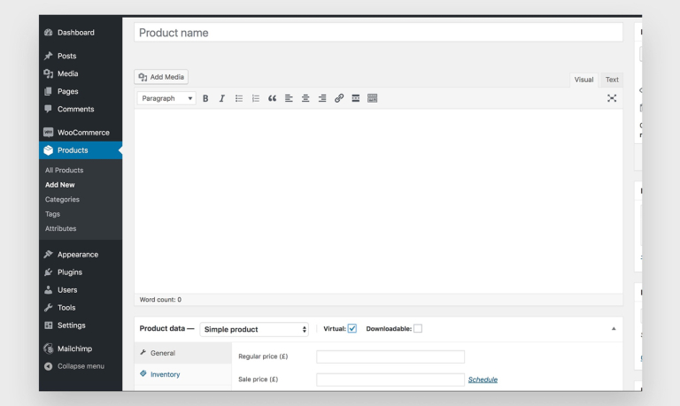Enable the Downloadable checkbox
The width and height of the screenshot is (680, 406).
click(418, 329)
